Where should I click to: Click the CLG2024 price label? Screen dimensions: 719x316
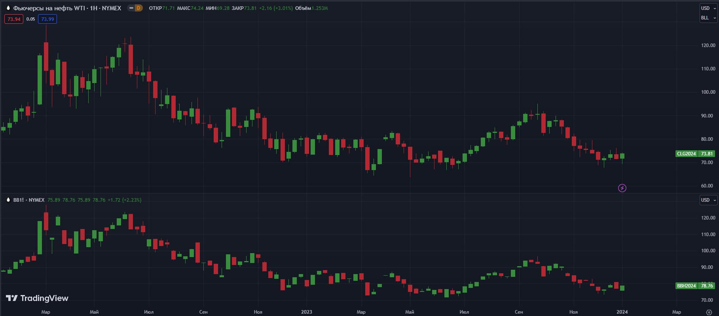click(686, 154)
